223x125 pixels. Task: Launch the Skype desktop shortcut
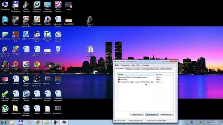click(5, 20)
